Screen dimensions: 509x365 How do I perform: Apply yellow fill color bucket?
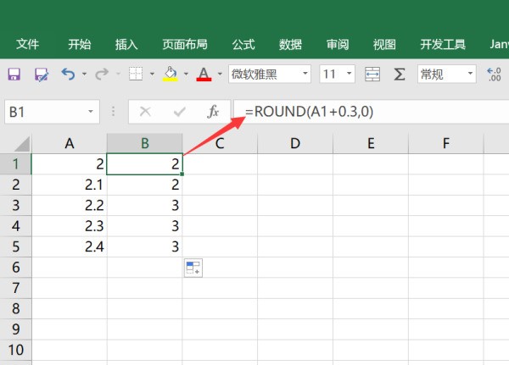click(x=170, y=75)
